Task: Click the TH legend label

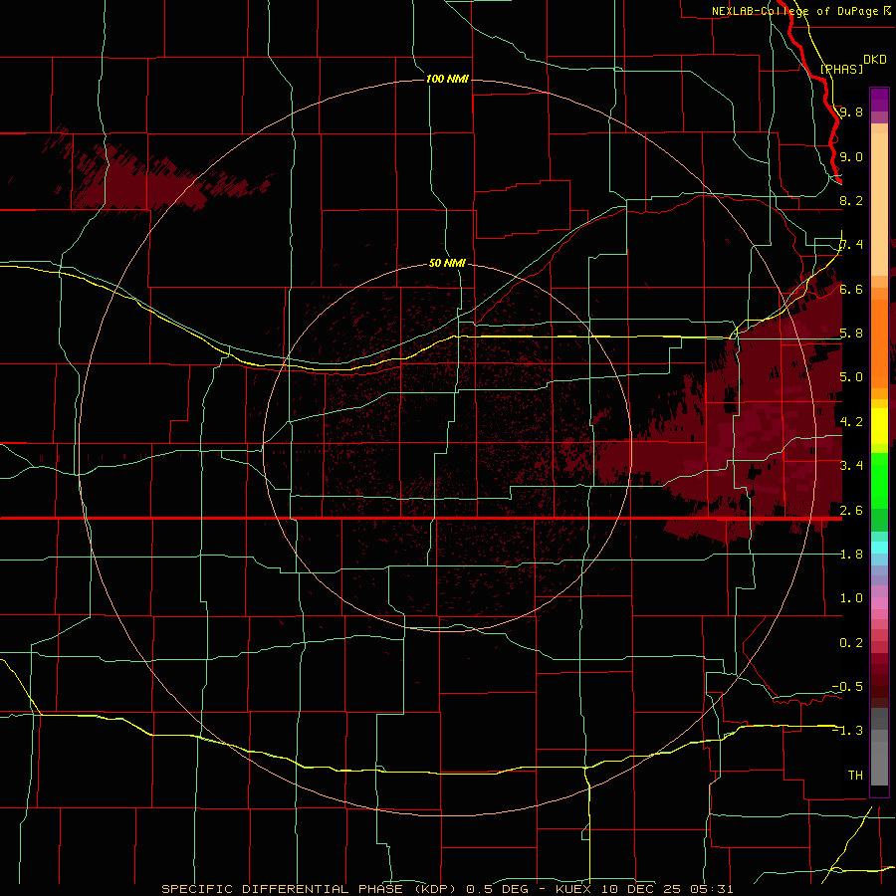Action: (855, 776)
